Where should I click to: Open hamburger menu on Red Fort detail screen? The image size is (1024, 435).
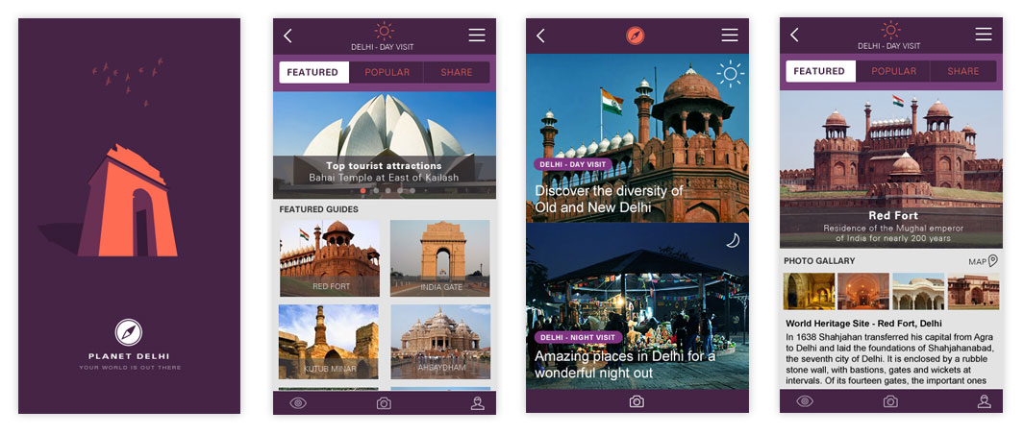984,35
